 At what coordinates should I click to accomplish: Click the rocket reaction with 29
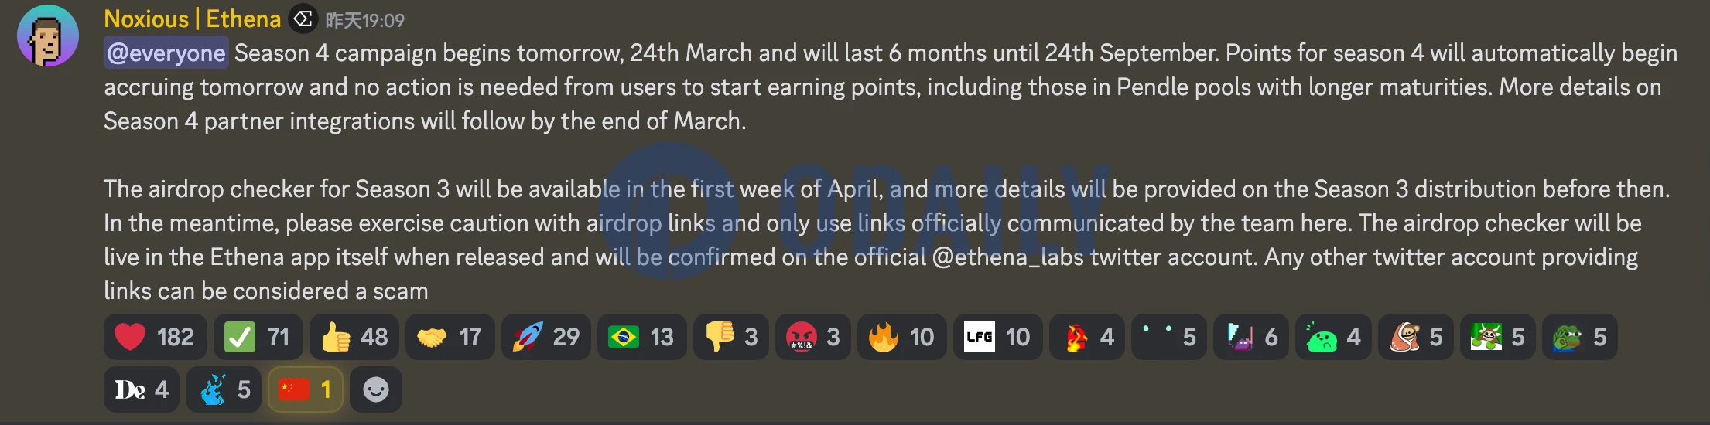[545, 337]
